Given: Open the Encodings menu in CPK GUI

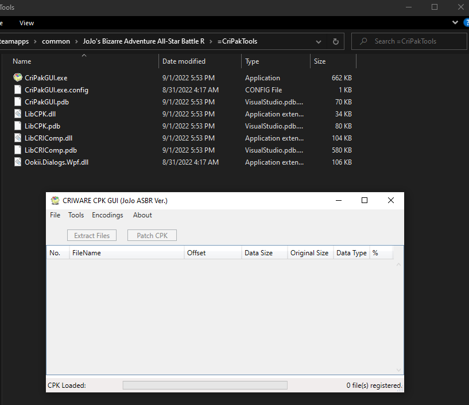Looking at the screenshot, I should click(x=107, y=215).
